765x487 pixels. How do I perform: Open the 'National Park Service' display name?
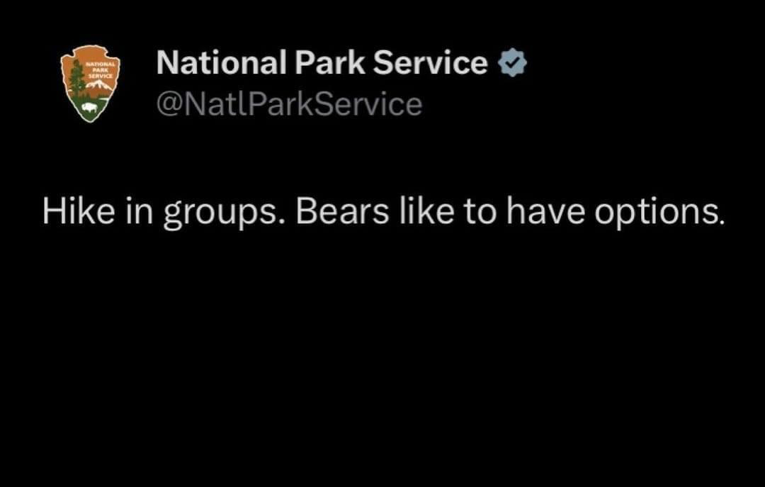coord(322,62)
